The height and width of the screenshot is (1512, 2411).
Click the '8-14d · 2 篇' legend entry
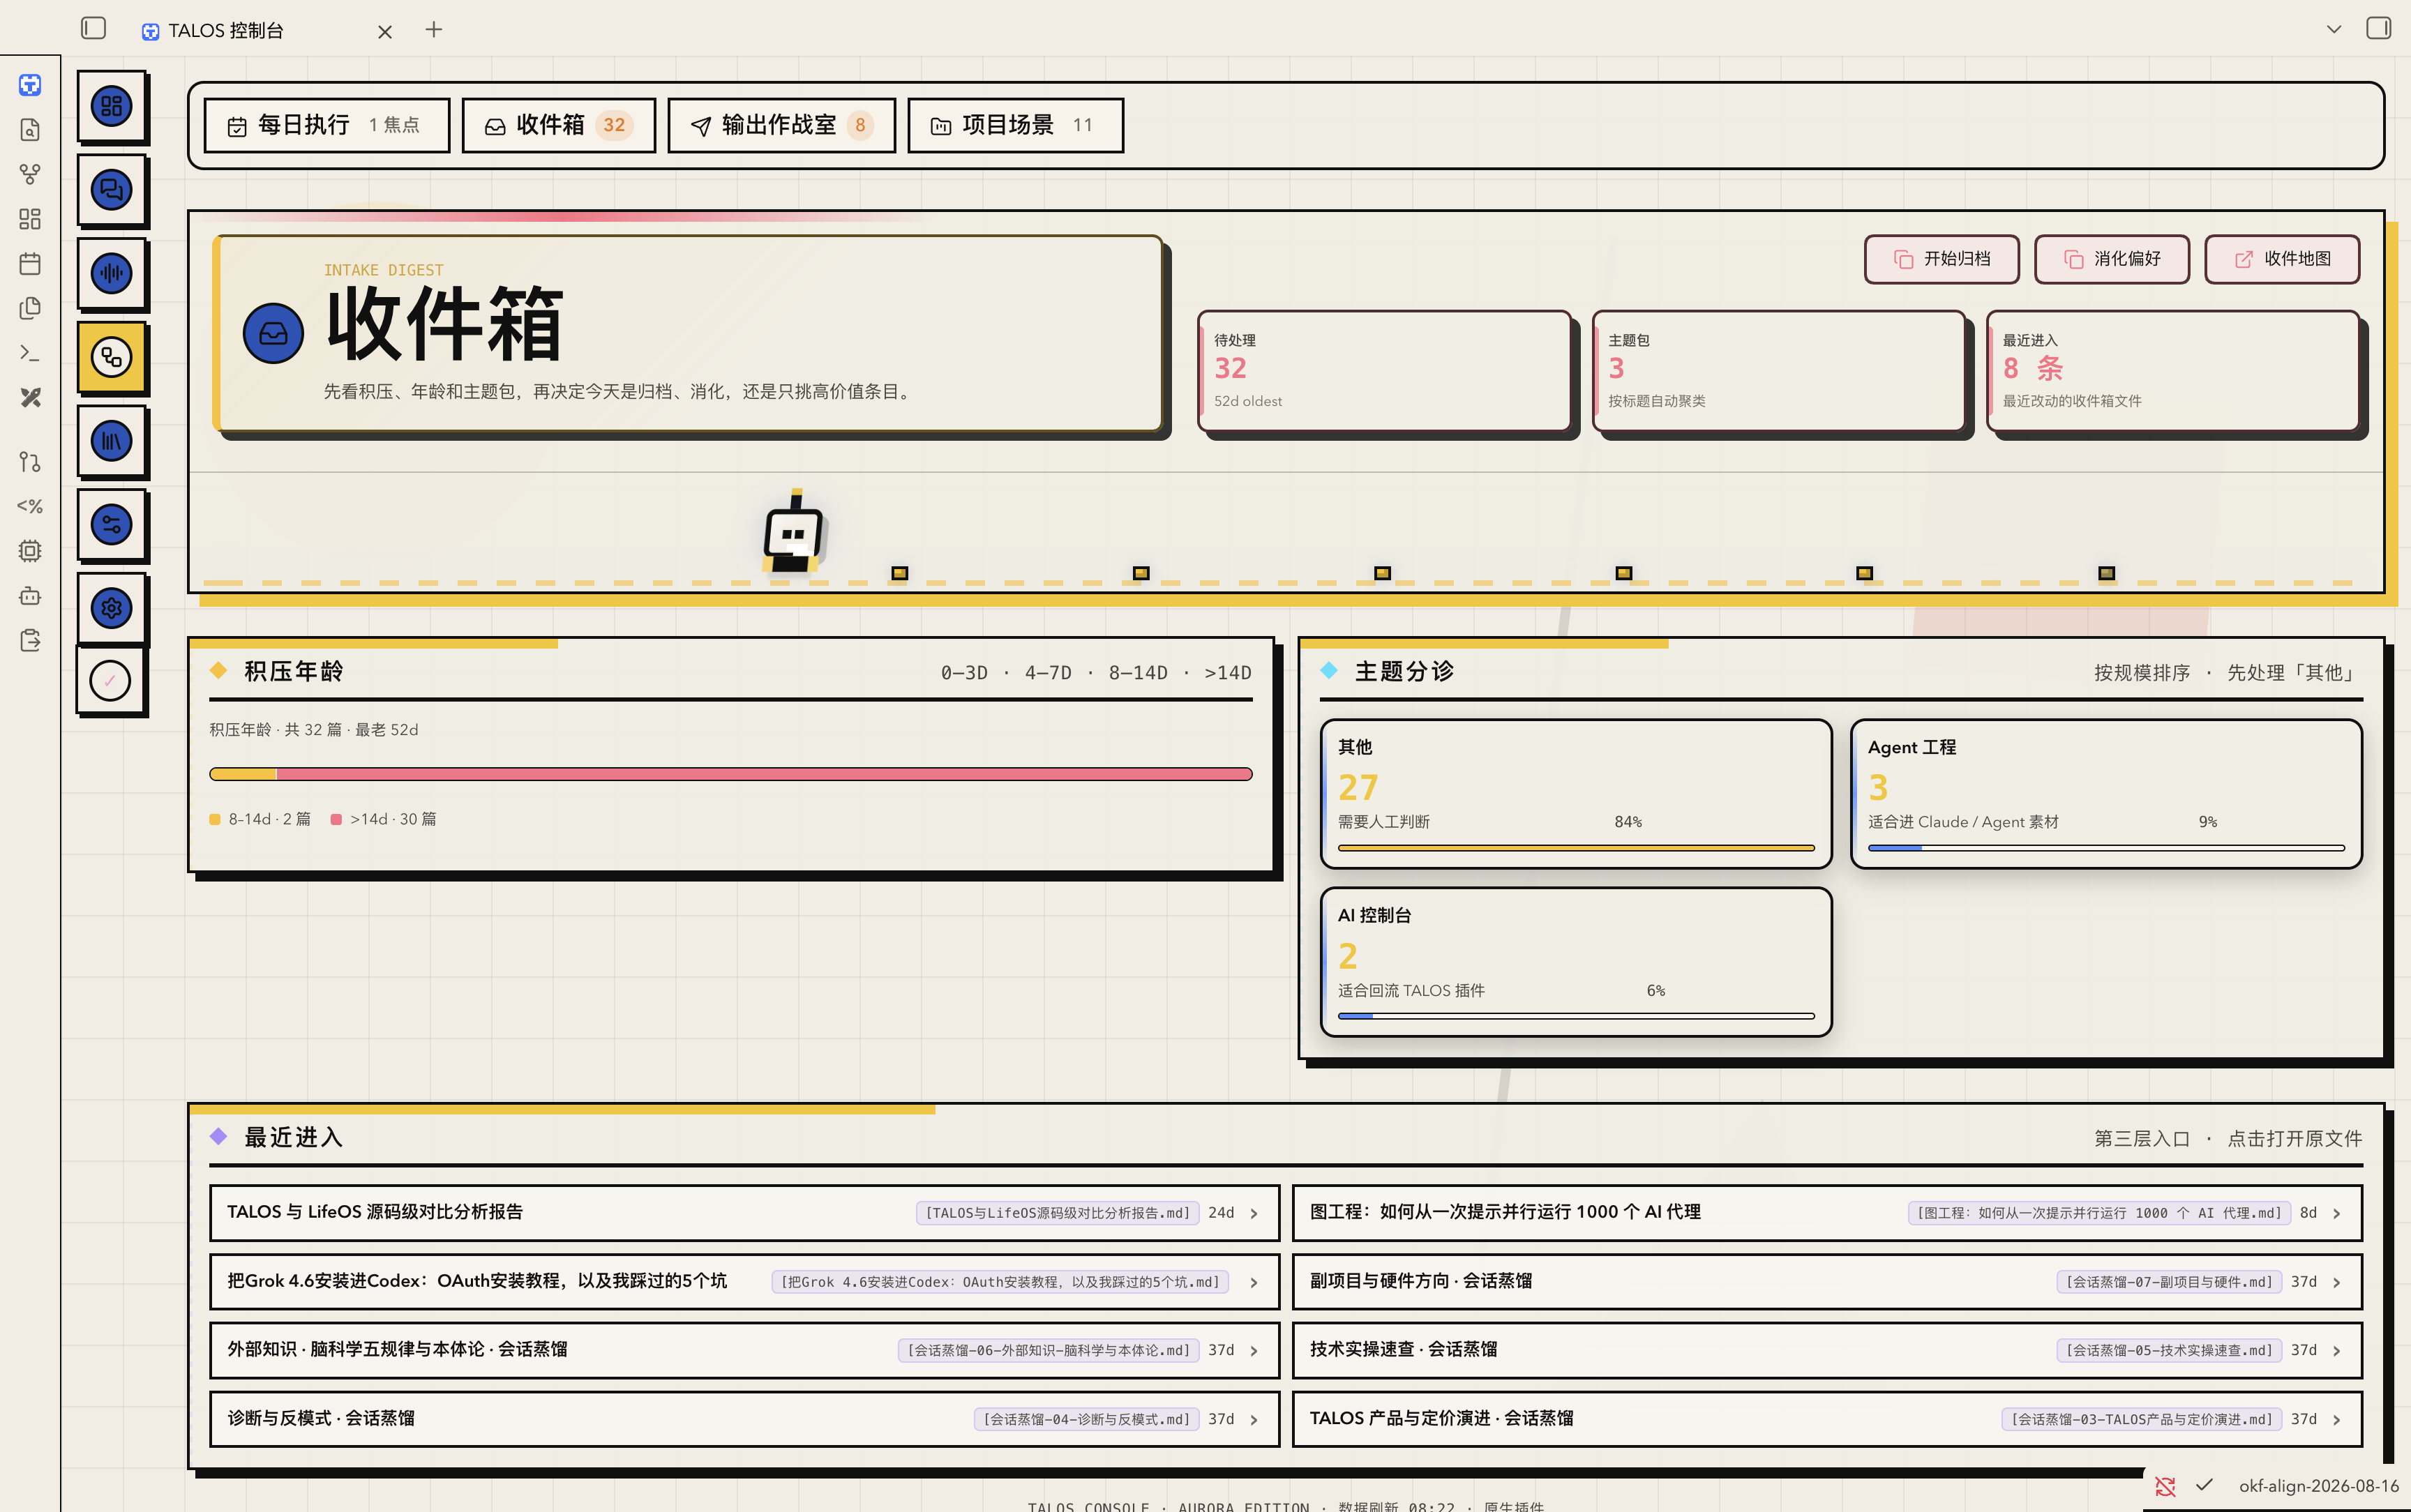pos(260,819)
